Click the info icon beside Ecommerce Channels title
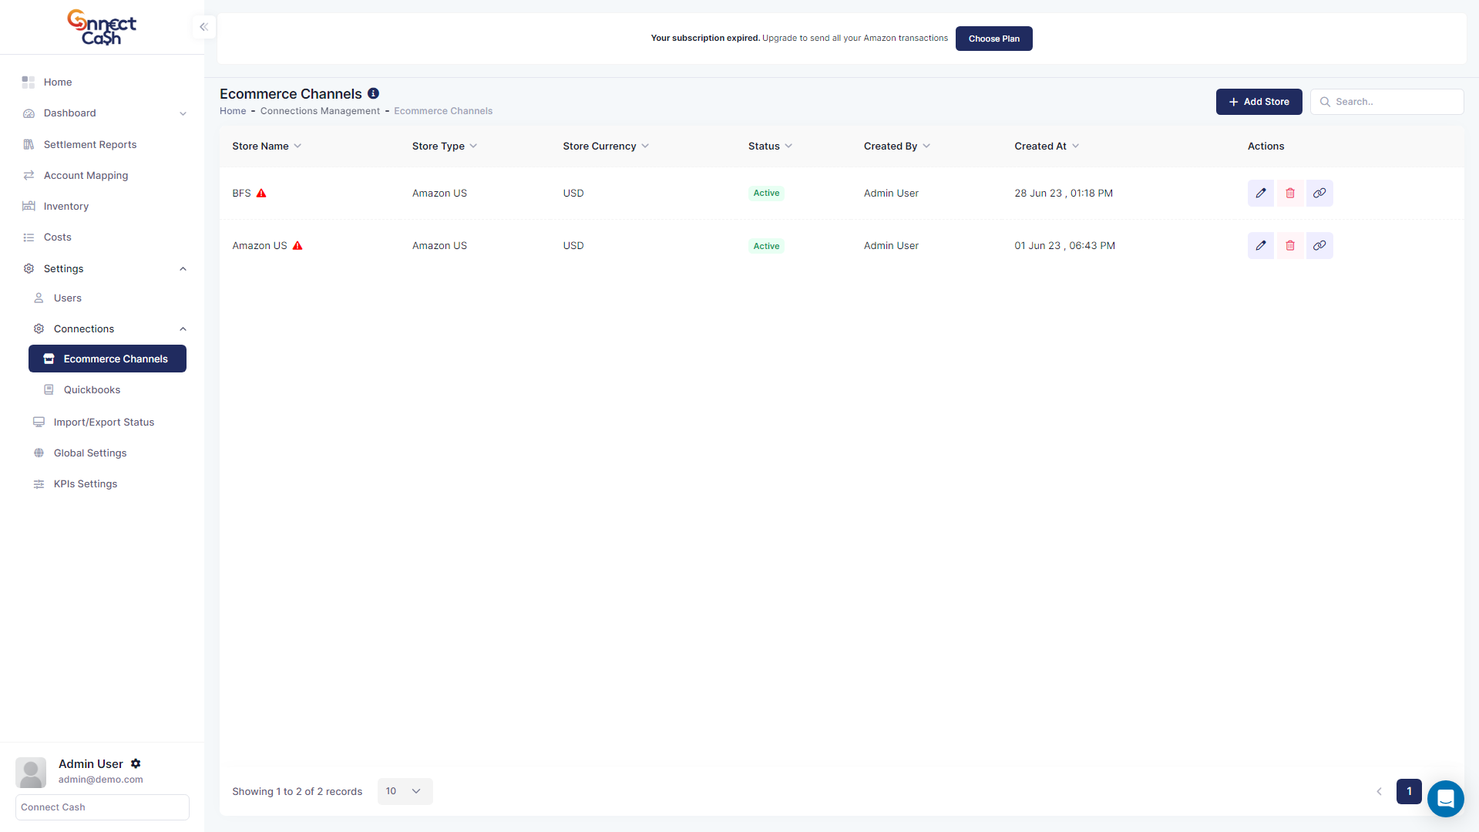Screen dimensions: 1479x832 tap(373, 93)
